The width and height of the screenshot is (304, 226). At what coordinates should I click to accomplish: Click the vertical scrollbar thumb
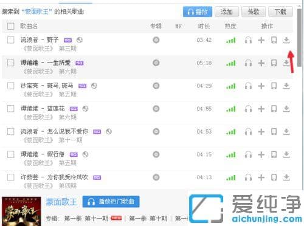299,38
